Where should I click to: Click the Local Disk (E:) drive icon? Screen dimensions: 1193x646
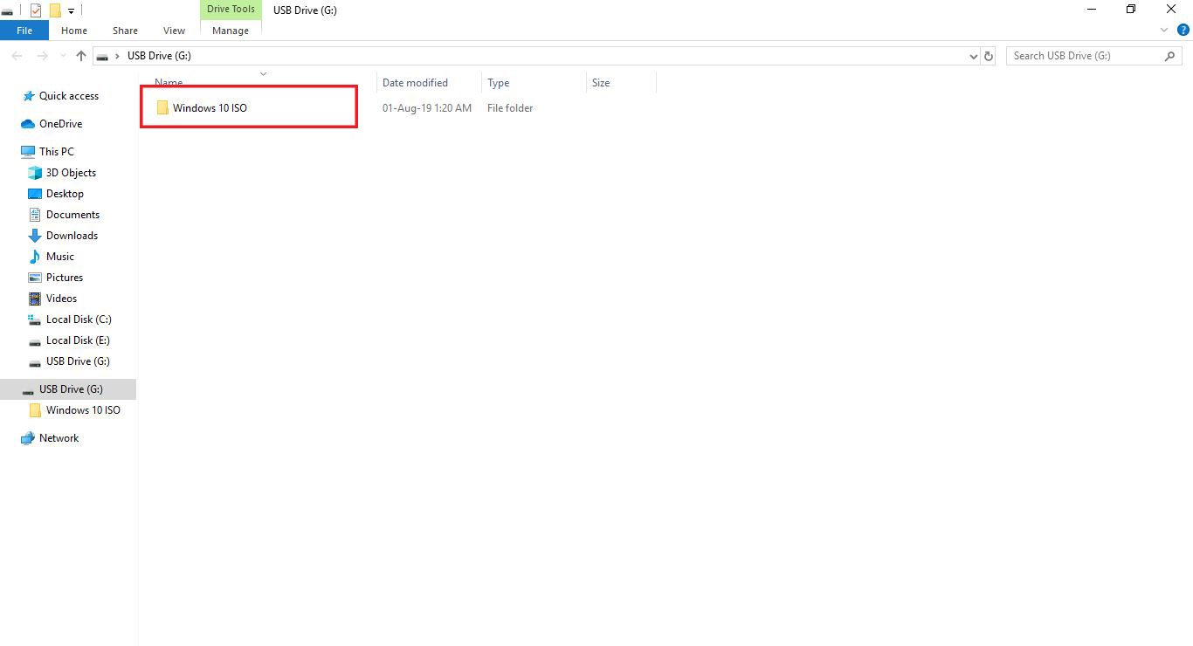(x=35, y=341)
